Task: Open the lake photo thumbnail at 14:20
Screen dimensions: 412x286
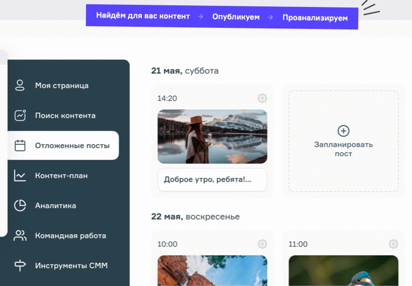Action: (x=212, y=137)
